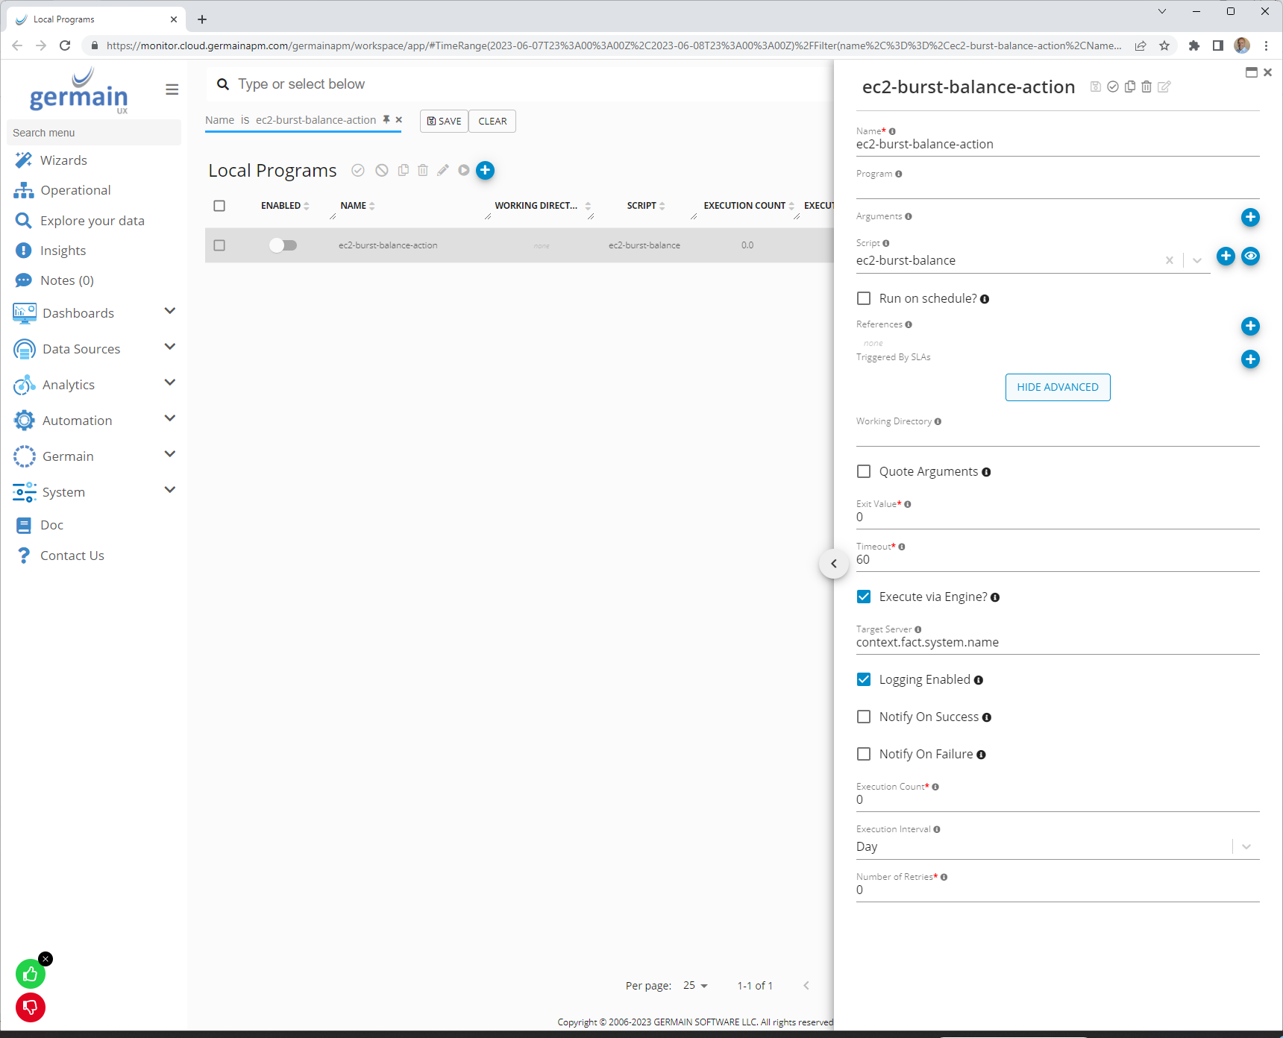Check the Run on schedule checkbox
This screenshot has width=1283, height=1038.
click(864, 298)
